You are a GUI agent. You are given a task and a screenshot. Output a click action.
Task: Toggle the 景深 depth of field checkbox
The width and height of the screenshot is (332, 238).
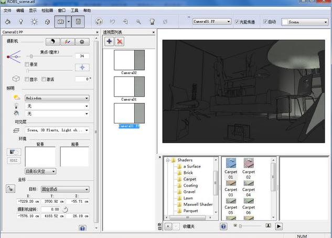tap(27, 64)
